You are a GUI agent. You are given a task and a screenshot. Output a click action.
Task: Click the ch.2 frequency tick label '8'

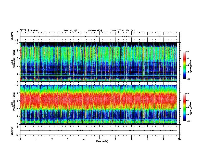coord(18,93)
